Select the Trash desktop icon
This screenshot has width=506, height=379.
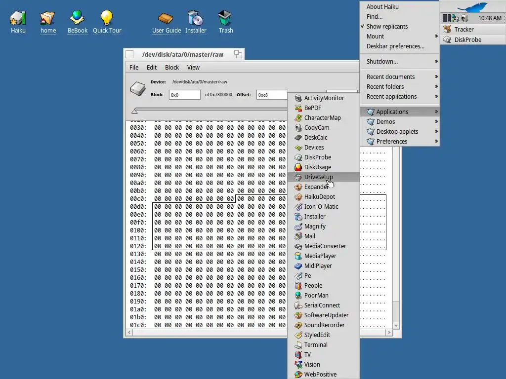point(225,22)
